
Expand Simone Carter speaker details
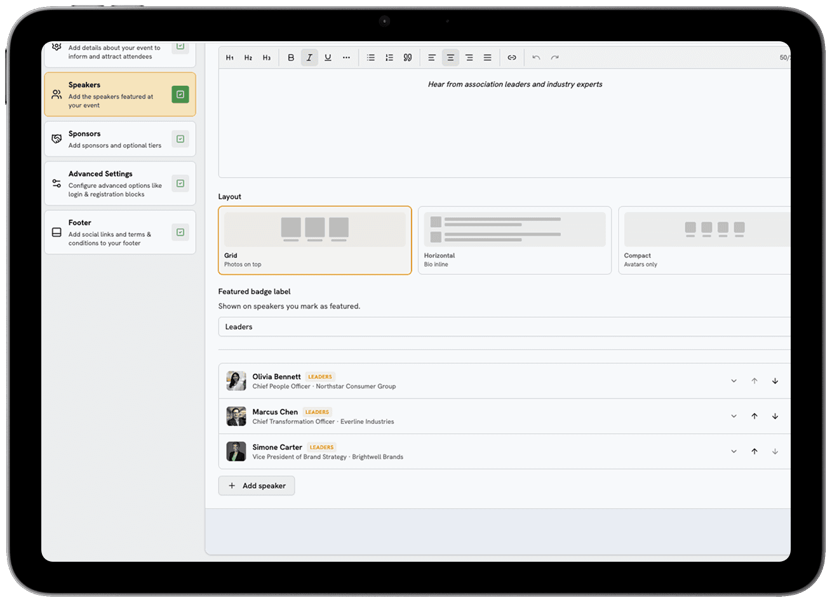coord(734,451)
